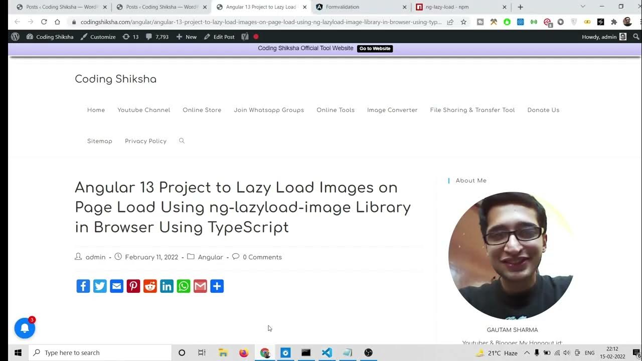
Task: Share the article on Reddit
Action: coord(150,286)
